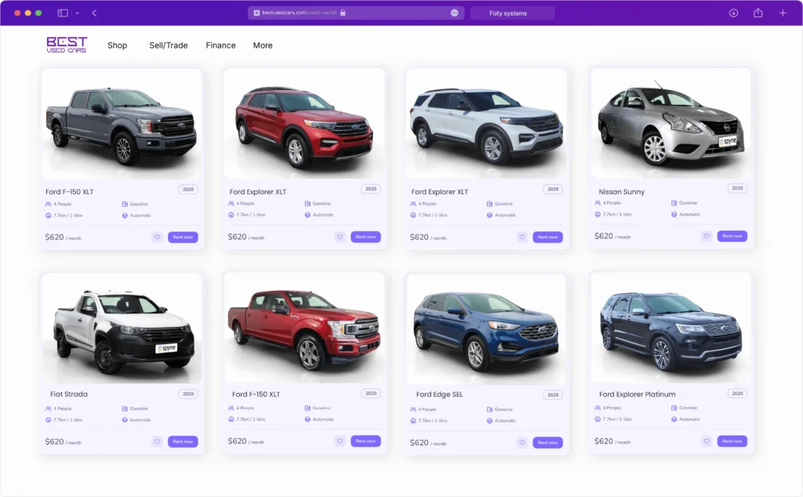Click the 2020 badge on Ford Explorer Platinum
This screenshot has height=497, width=803.
point(737,393)
